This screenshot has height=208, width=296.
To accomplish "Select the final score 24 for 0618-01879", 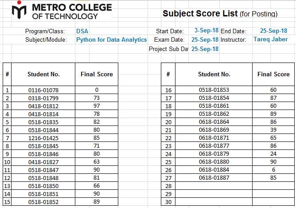I will tap(273, 154).
